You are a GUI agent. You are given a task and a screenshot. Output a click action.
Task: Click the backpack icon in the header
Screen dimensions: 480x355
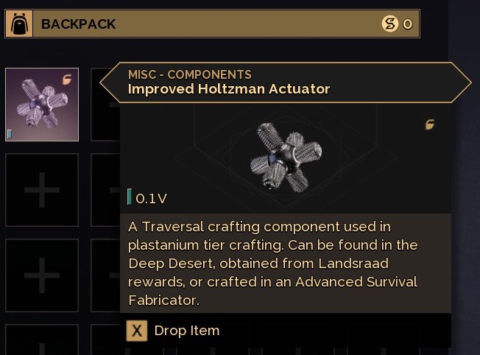pyautogui.click(x=19, y=24)
